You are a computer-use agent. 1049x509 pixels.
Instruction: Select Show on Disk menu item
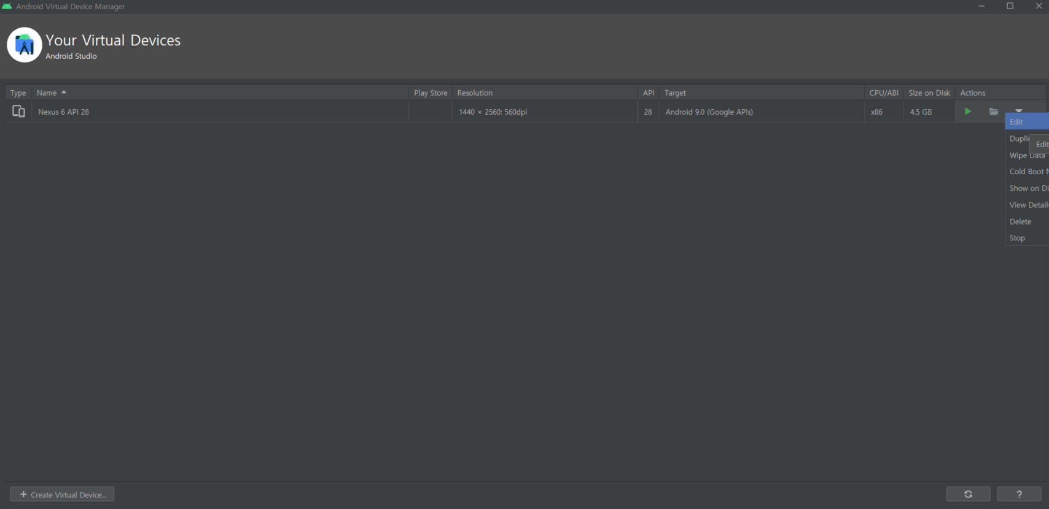click(x=1027, y=188)
